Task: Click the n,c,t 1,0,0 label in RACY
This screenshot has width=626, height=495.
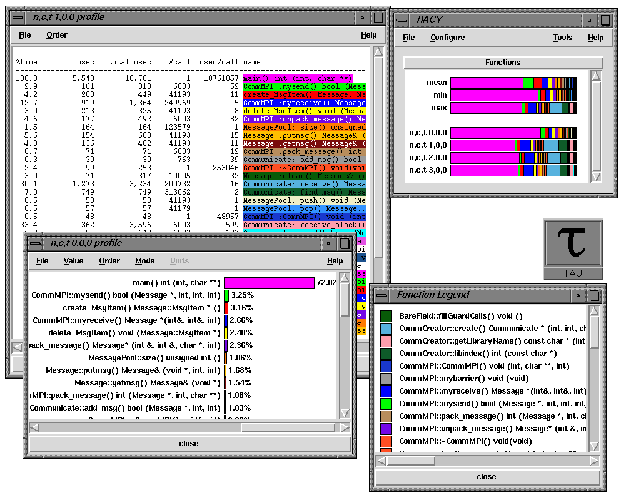Action: tap(428, 145)
